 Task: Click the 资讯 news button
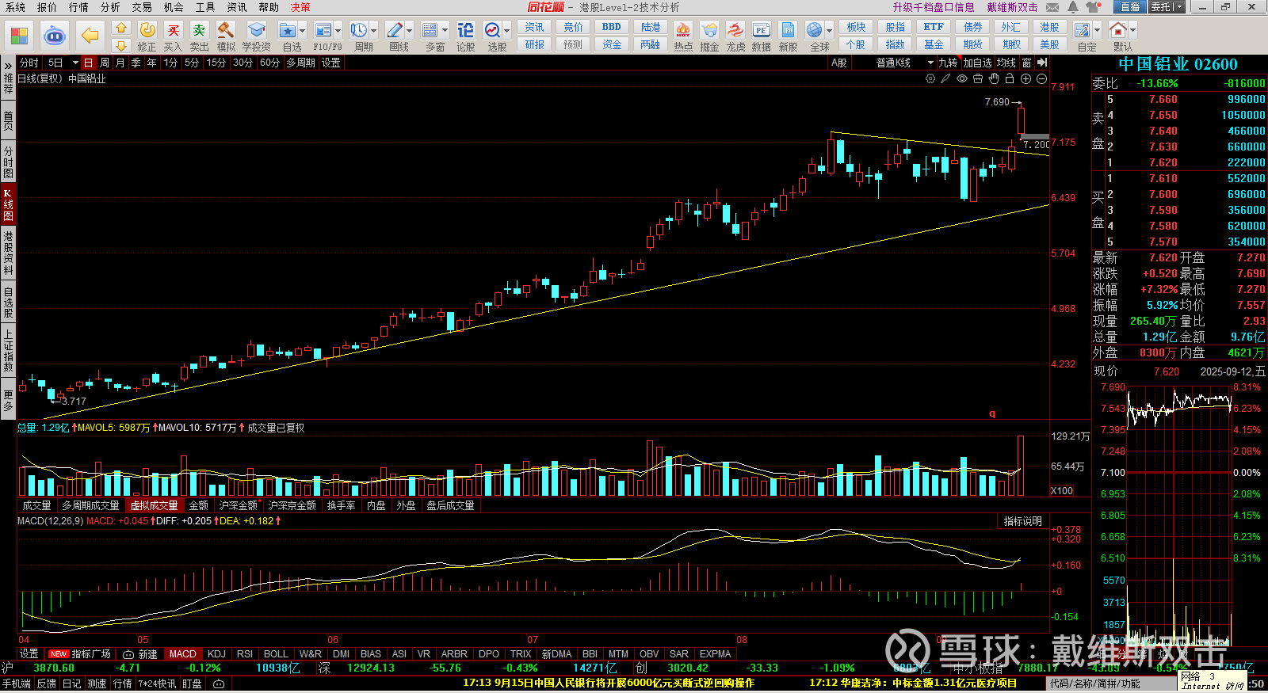point(534,27)
